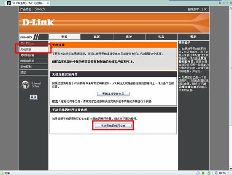The height and width of the screenshot is (175, 232).
Task: Switch to the 维护 tab
Action: click(x=129, y=37)
